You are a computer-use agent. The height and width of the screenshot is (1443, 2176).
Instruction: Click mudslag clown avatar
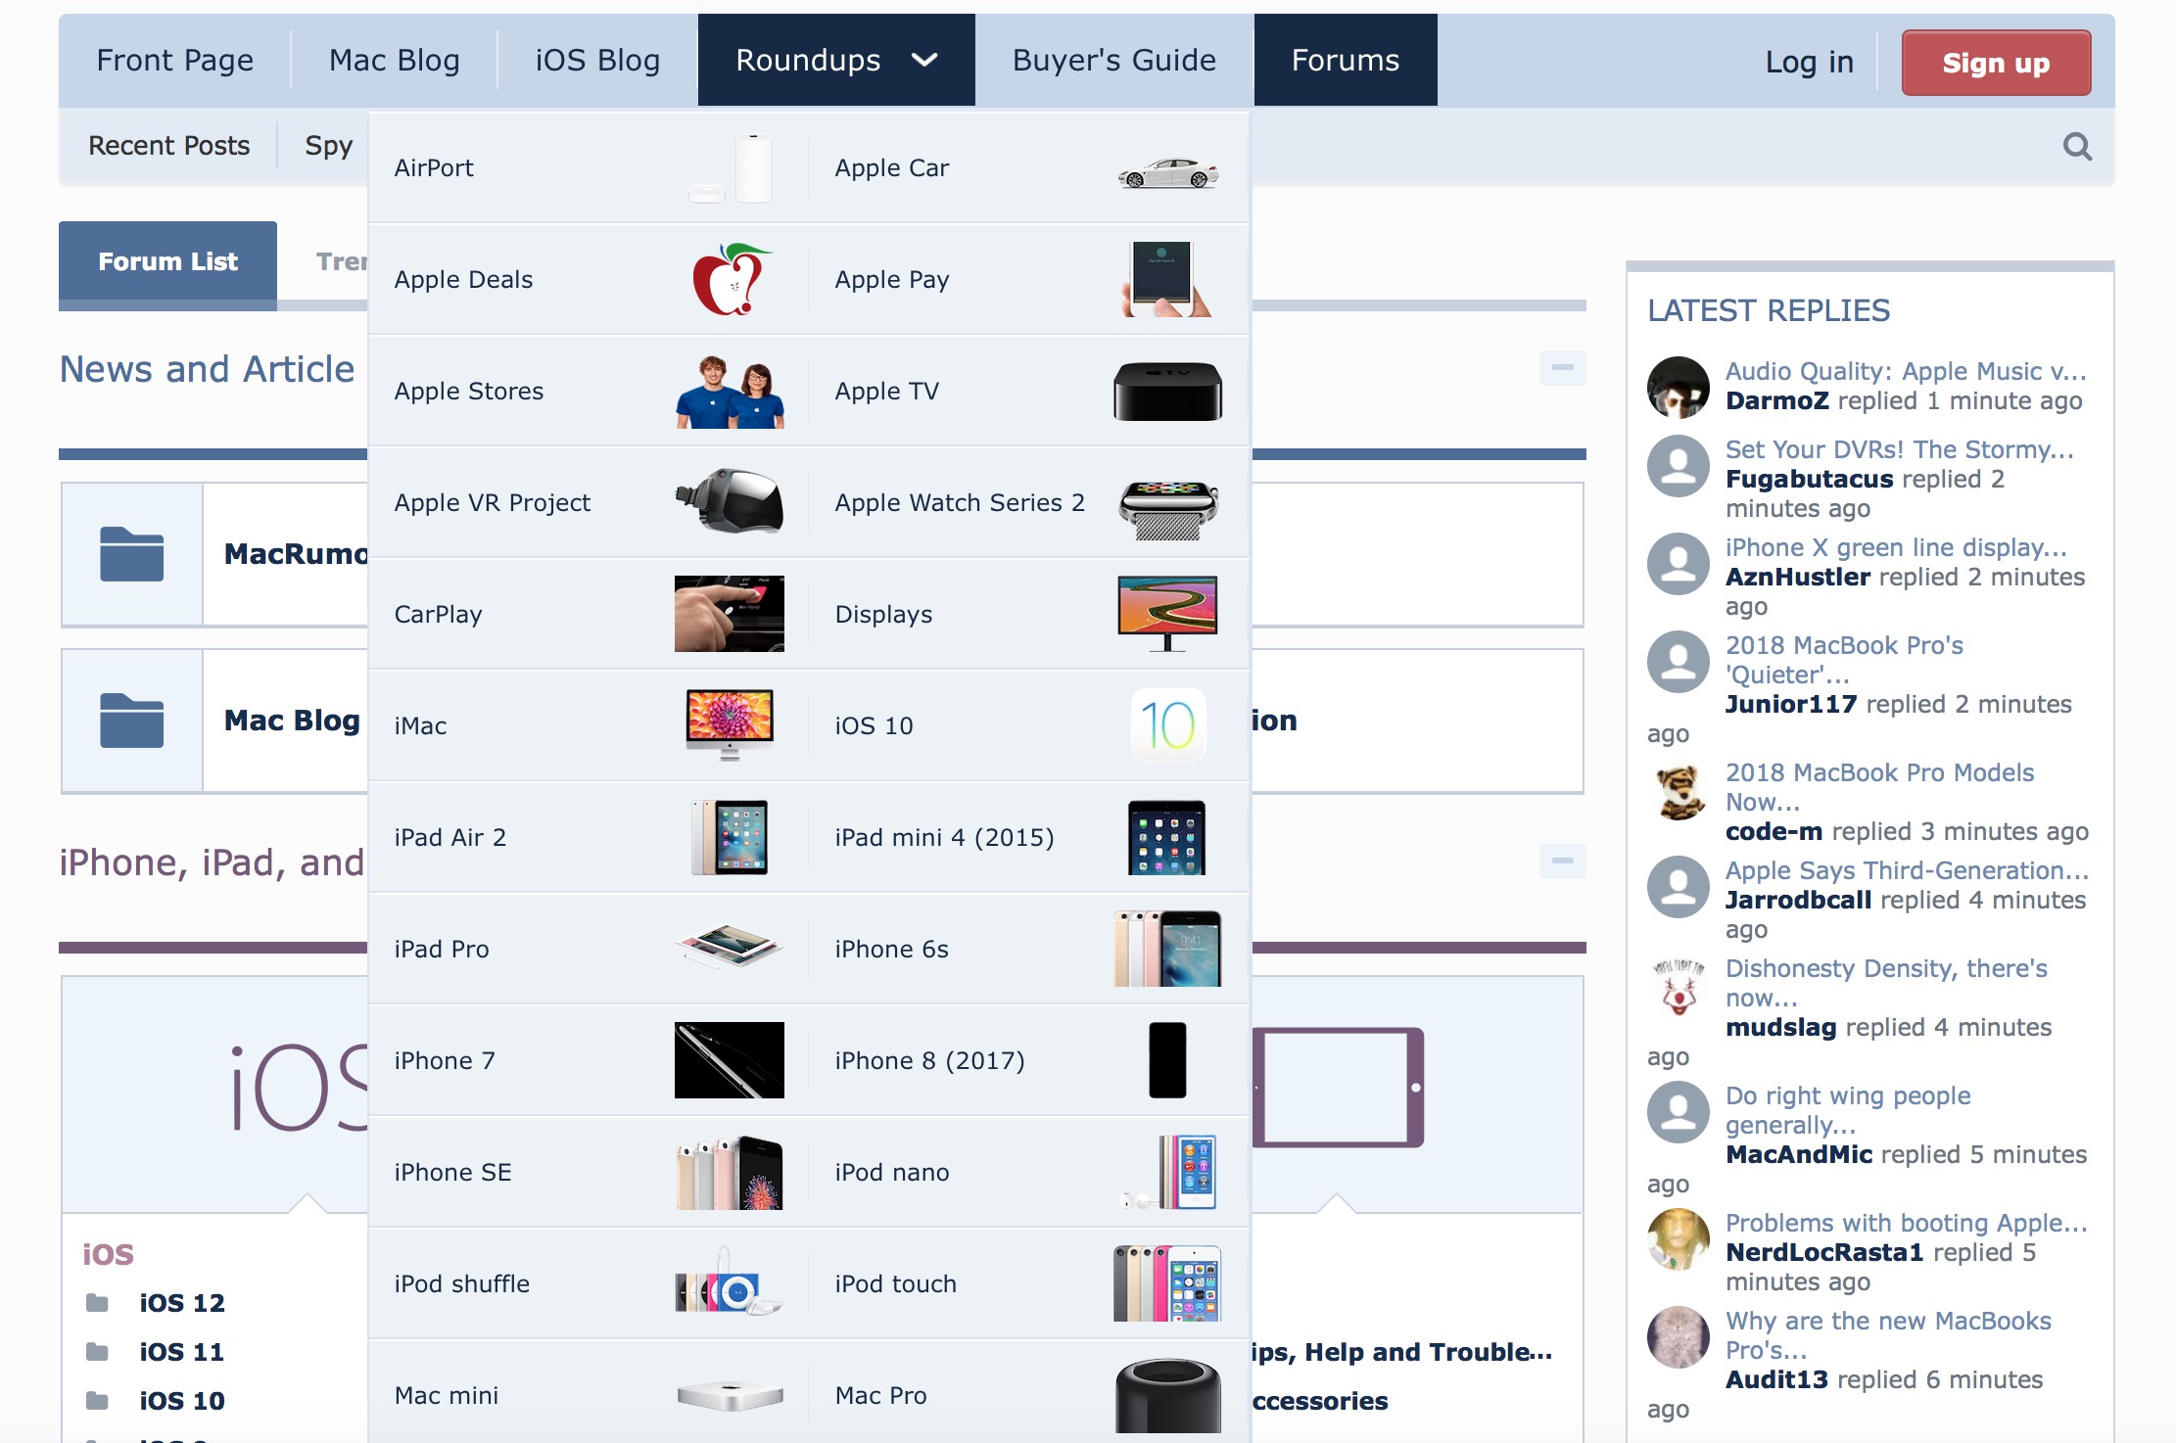pos(1679,985)
